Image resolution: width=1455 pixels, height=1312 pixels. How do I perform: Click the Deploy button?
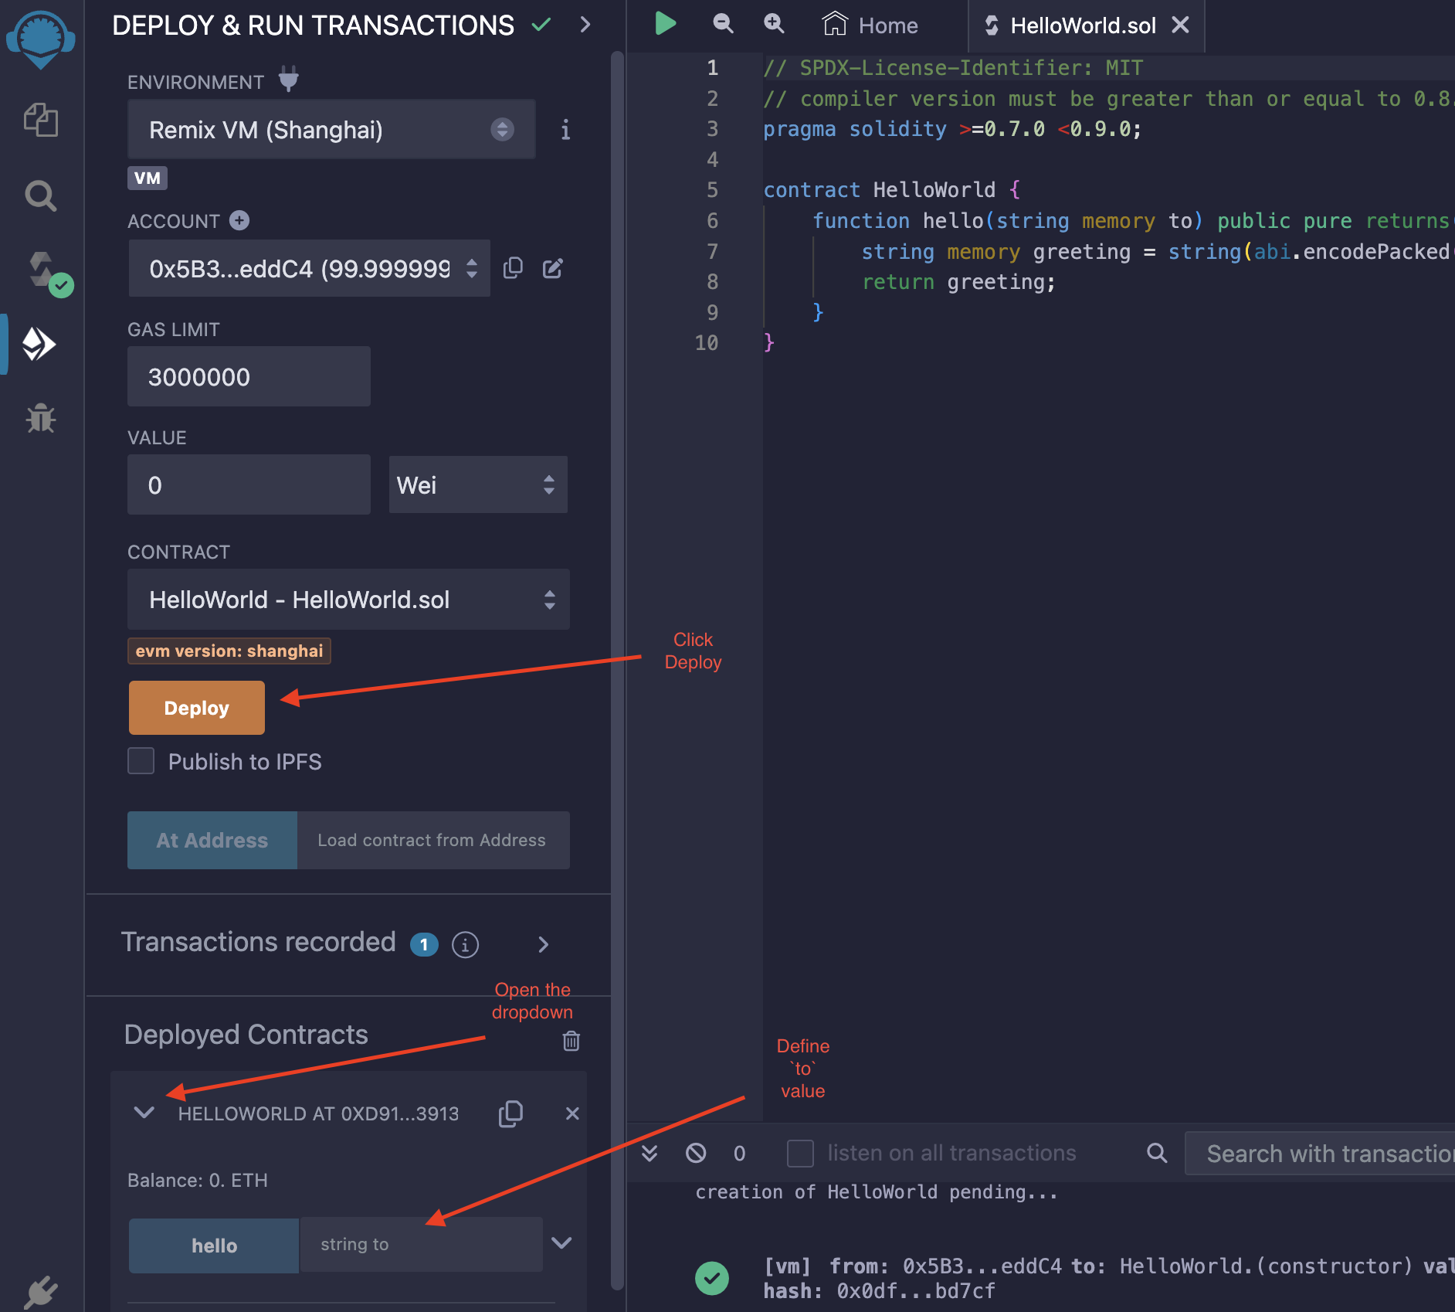tap(196, 707)
